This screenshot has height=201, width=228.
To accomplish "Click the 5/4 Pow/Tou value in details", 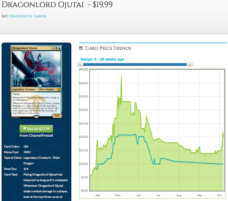I will pos(26,169).
